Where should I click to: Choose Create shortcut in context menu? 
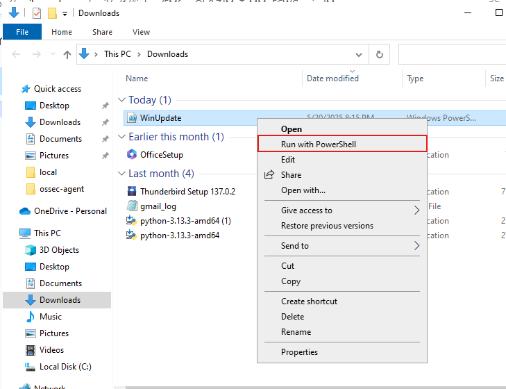[x=342, y=301]
